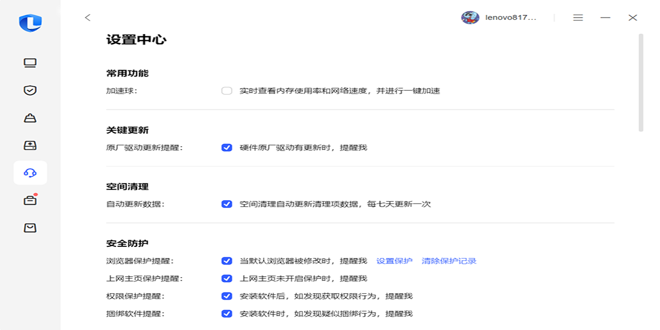Image resolution: width=660 pixels, height=330 pixels.
Task: Click the 清除保护记录 link
Action: coord(449,261)
